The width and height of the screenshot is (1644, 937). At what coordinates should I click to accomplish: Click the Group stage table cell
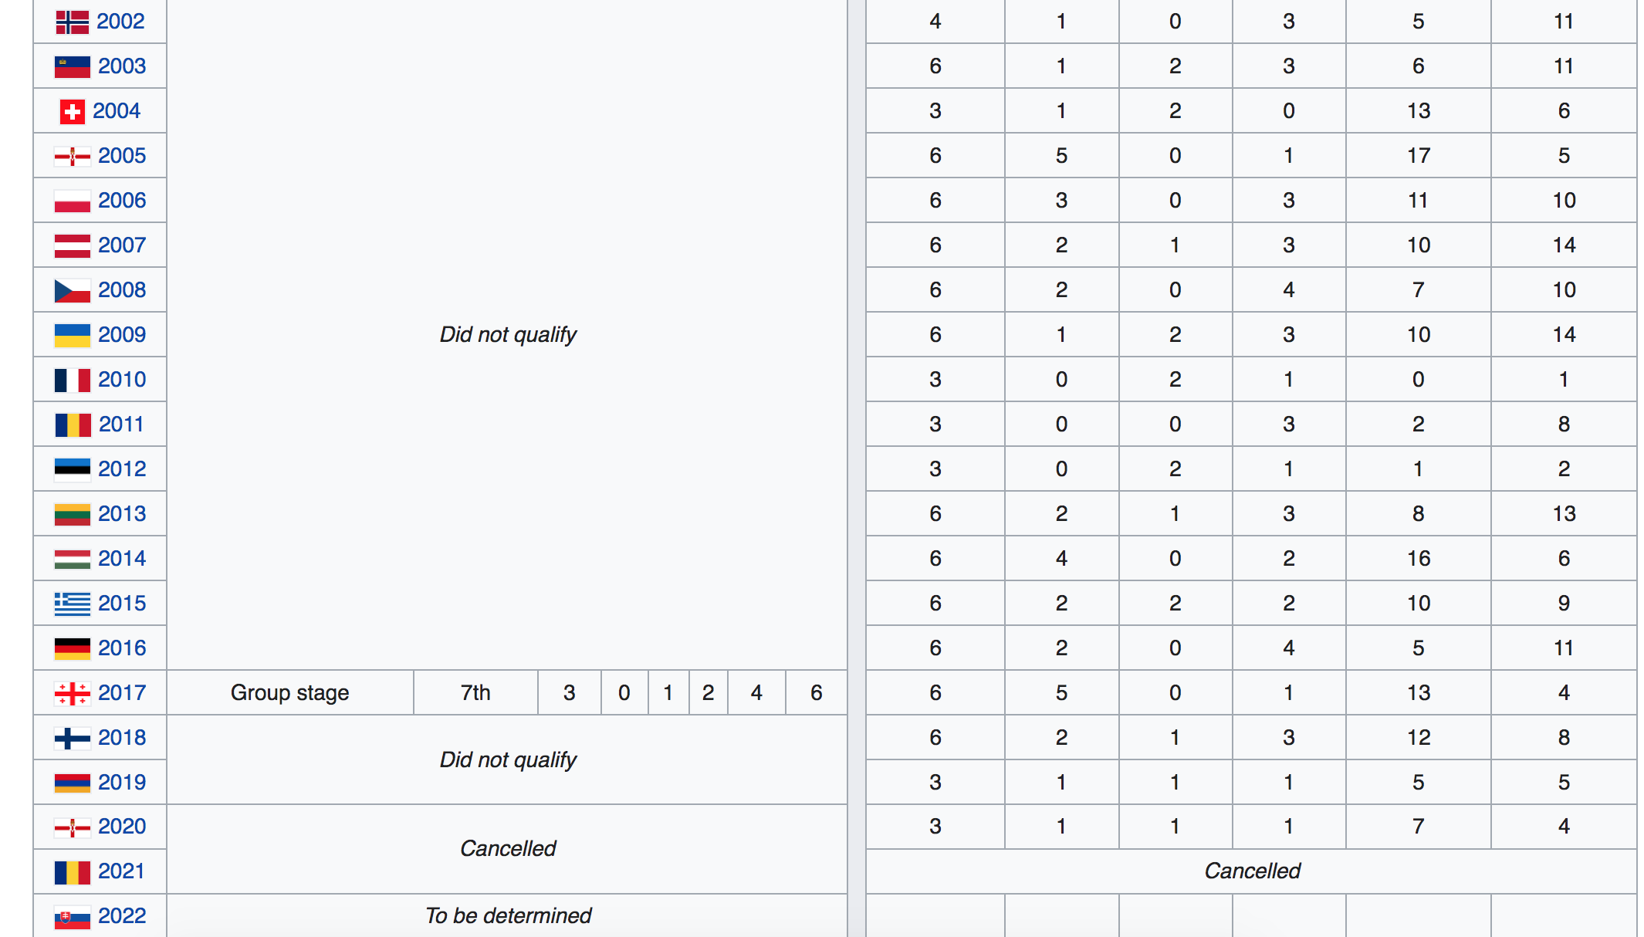tap(289, 693)
